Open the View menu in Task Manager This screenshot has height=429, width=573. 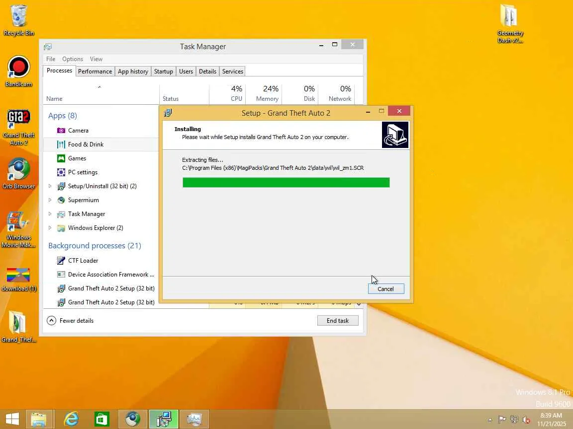pos(96,59)
